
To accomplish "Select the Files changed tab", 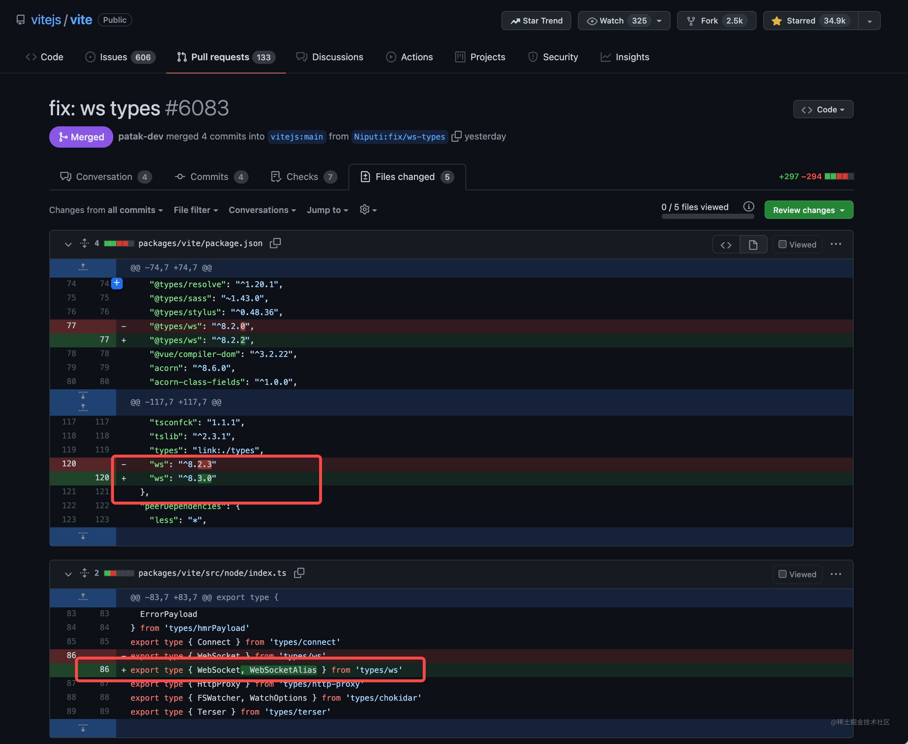I will pos(407,177).
